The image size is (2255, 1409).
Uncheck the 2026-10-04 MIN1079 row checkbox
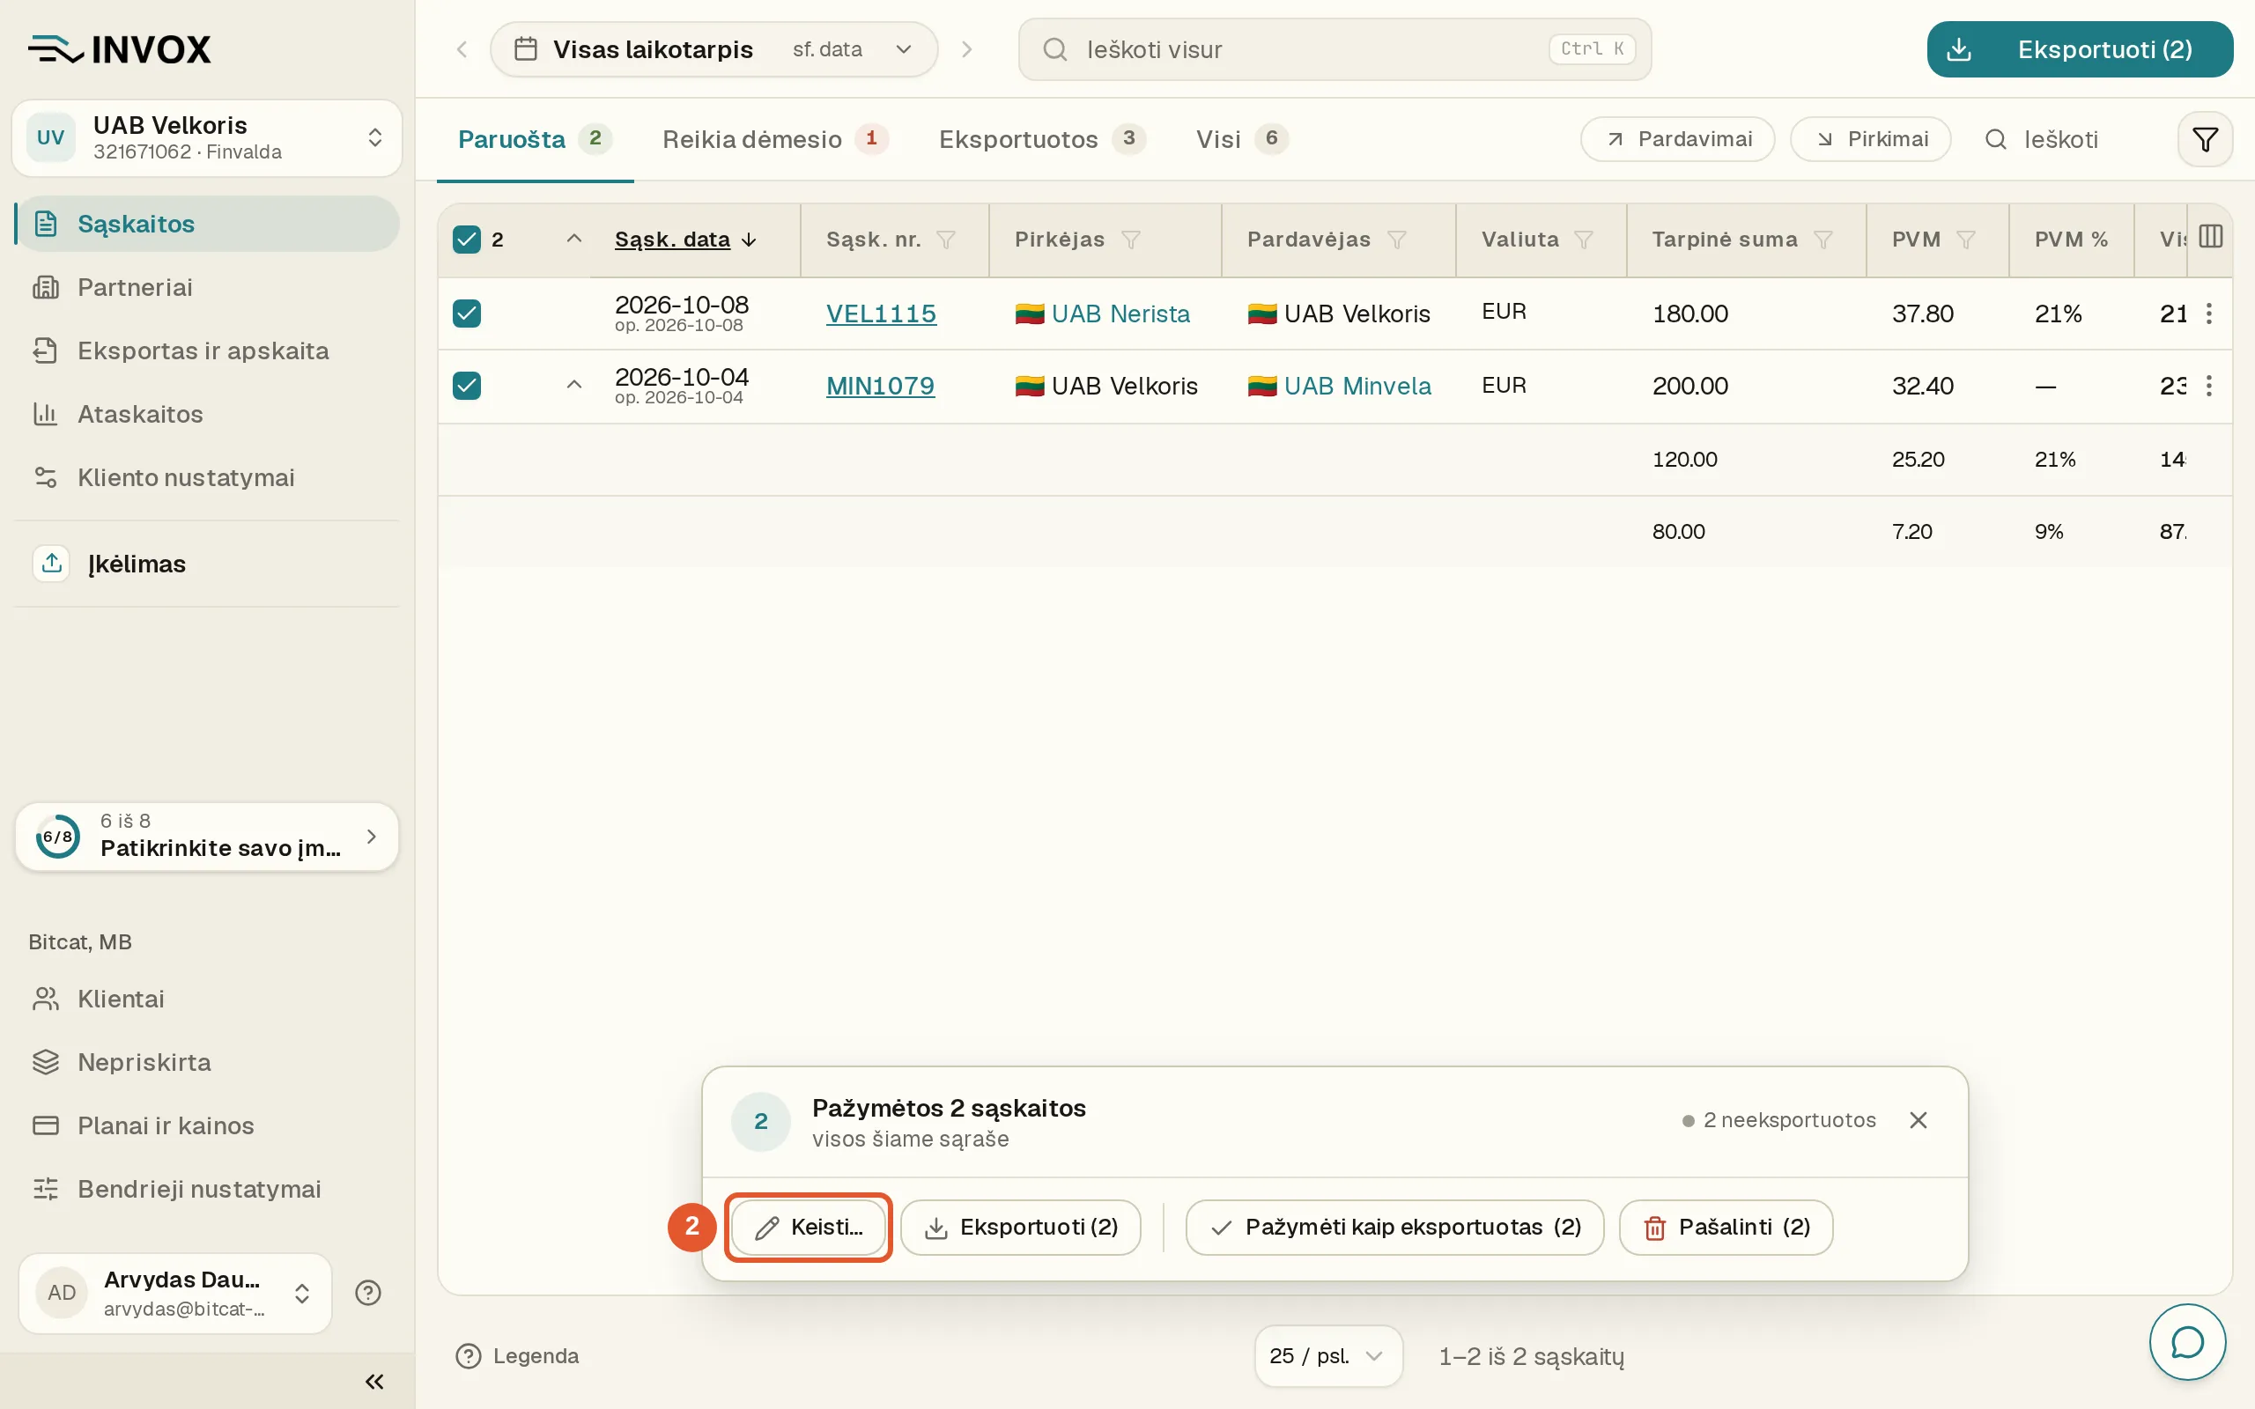(x=467, y=385)
